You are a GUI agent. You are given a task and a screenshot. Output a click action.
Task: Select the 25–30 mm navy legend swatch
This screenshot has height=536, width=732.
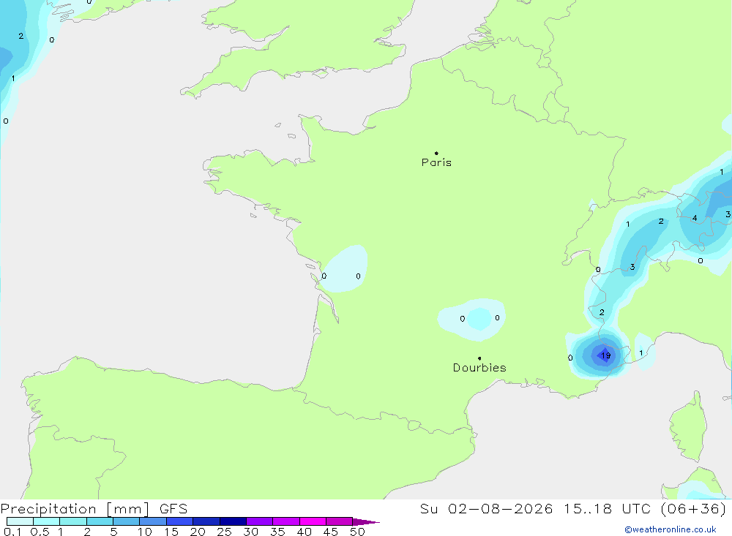click(x=233, y=521)
